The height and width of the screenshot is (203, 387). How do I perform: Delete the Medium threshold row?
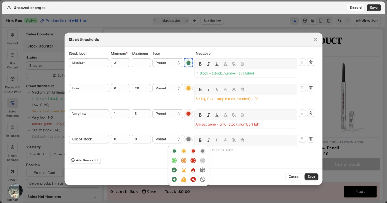point(311,62)
